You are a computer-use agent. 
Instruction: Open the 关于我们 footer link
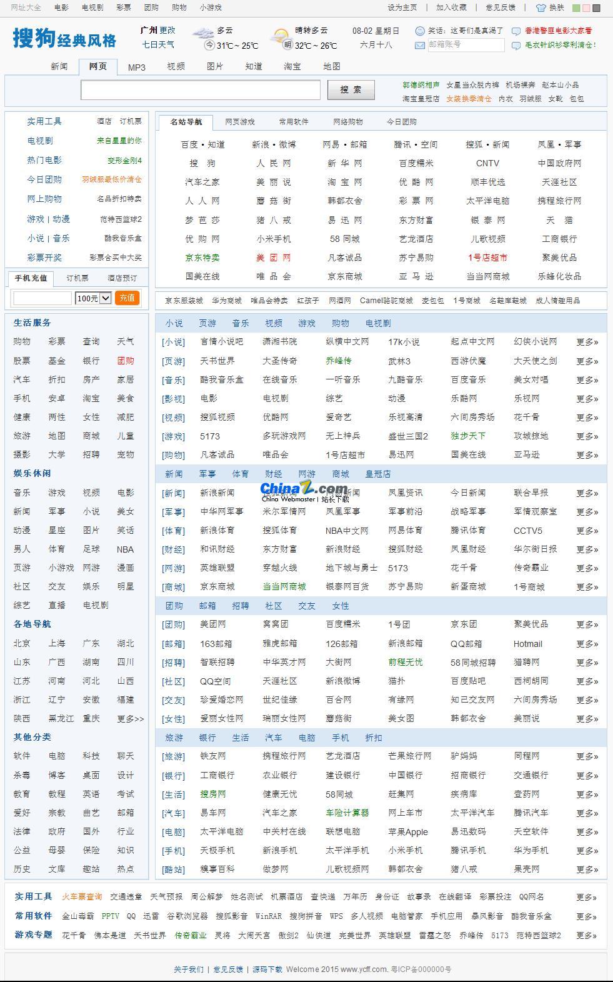(x=189, y=969)
